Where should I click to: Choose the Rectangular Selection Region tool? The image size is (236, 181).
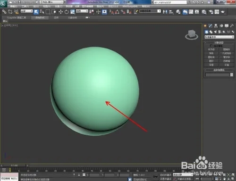48,12
